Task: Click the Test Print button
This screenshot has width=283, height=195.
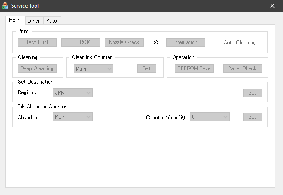Action: 37,43
